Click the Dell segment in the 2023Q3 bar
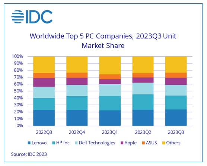This screenshot has height=166, width=207. (176, 90)
